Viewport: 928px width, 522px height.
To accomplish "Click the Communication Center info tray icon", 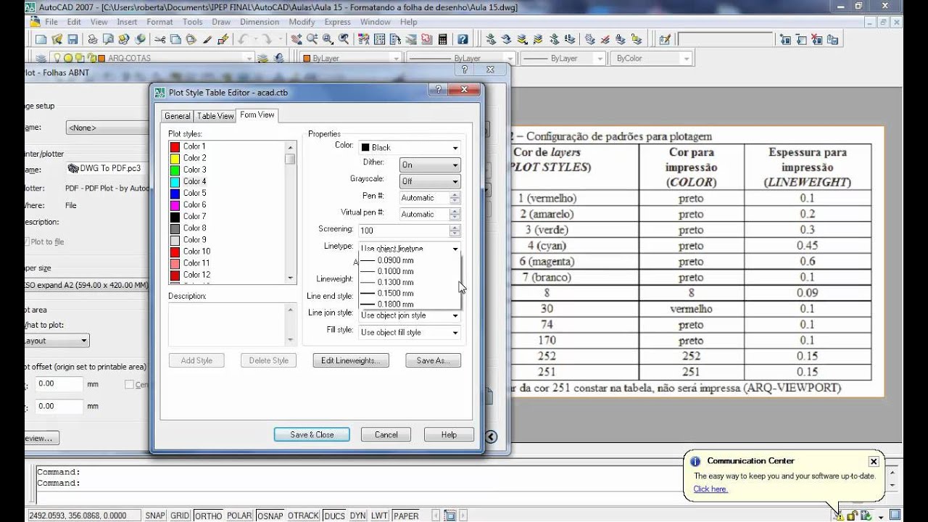I will click(839, 515).
